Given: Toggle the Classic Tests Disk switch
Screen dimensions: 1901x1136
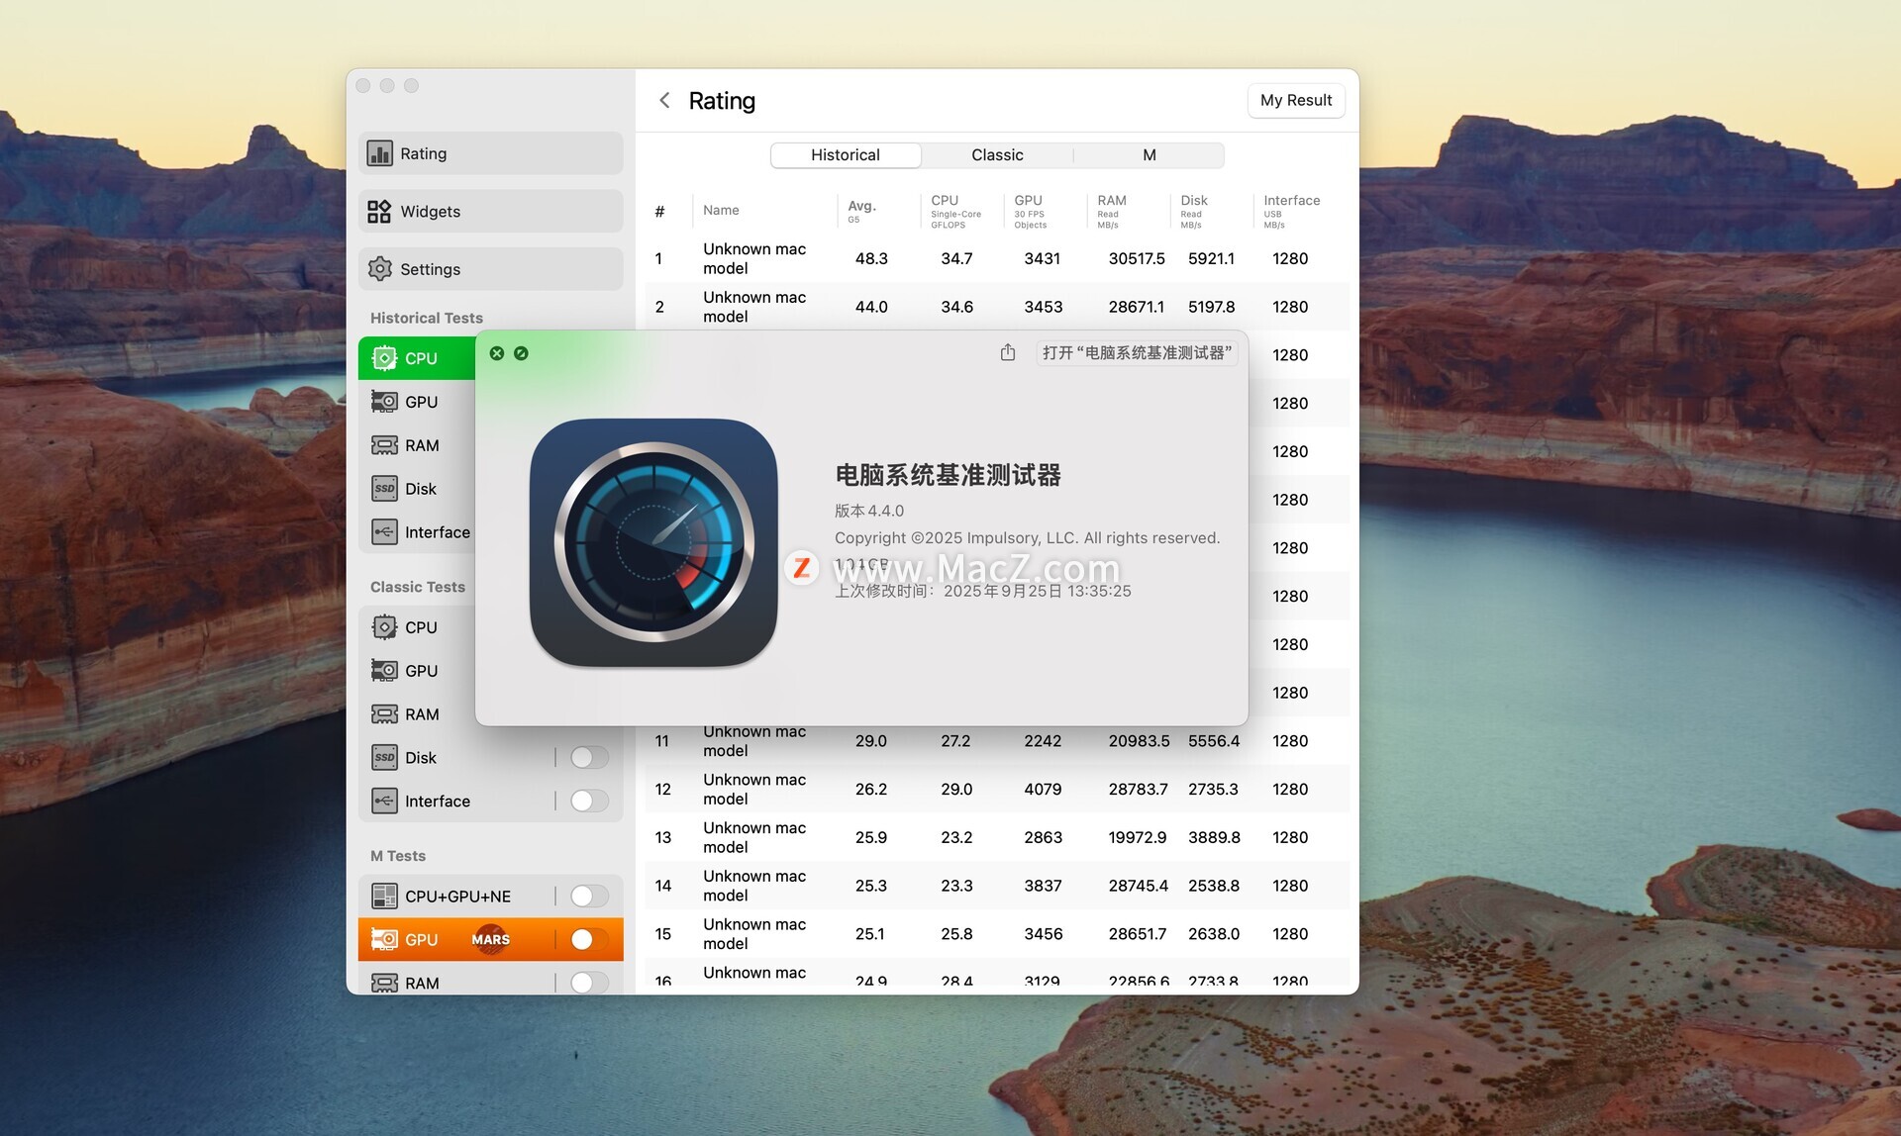Looking at the screenshot, I should tap(588, 758).
